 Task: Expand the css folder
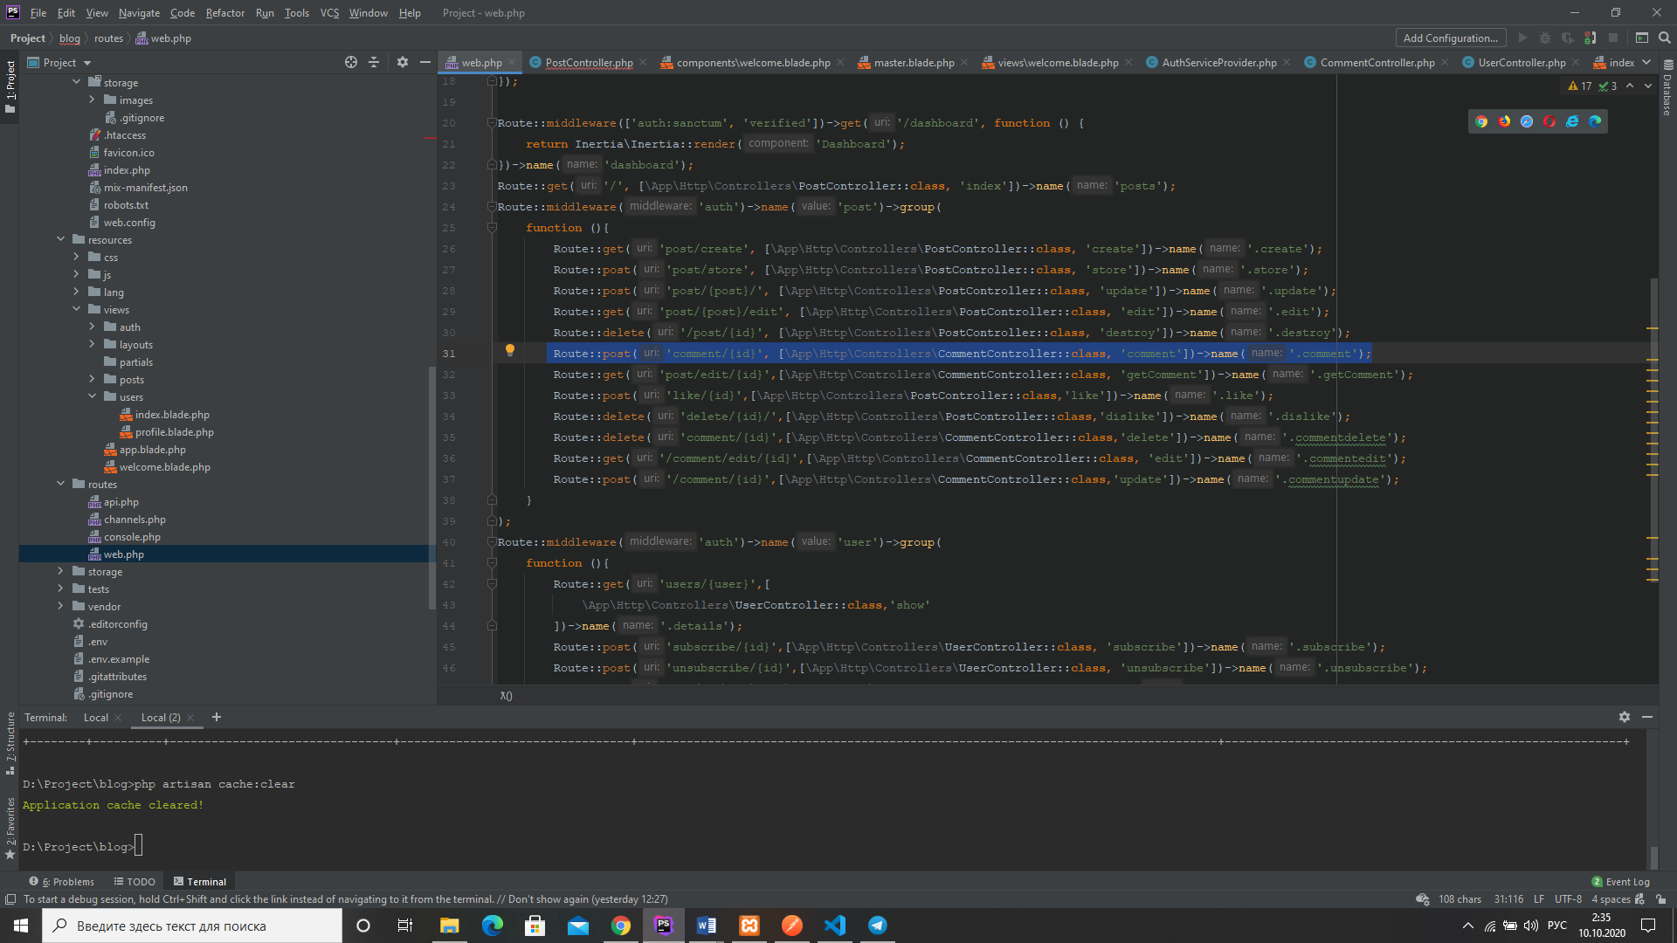pos(76,257)
